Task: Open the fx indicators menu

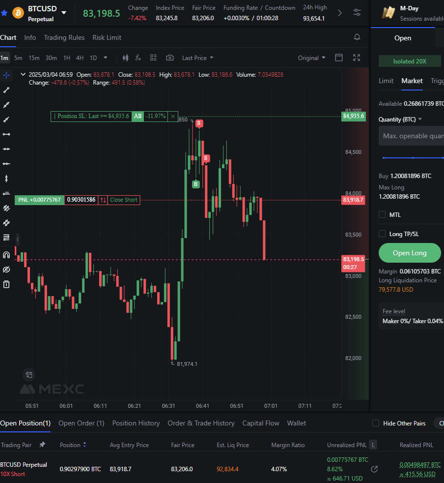Action: click(138, 58)
